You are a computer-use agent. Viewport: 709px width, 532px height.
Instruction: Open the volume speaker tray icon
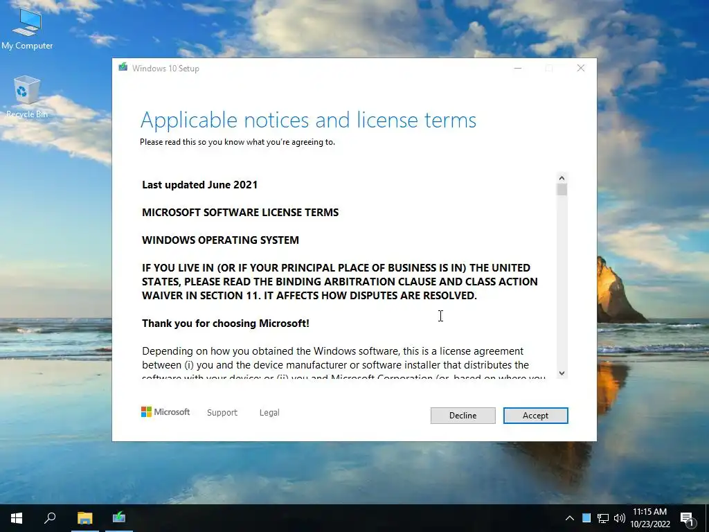pos(620,518)
